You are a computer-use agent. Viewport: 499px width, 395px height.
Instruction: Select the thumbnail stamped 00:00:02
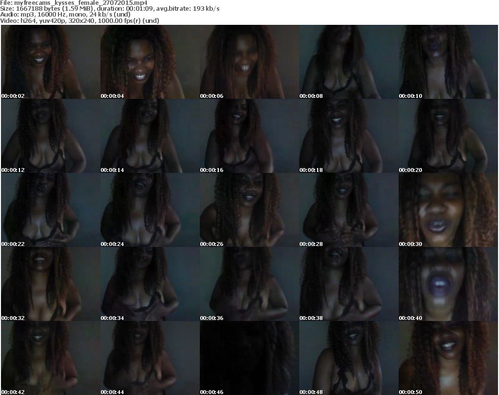coord(51,62)
